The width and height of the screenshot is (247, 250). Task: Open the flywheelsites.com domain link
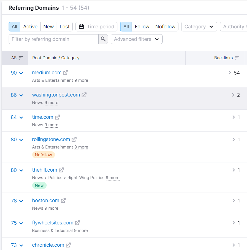point(53,223)
